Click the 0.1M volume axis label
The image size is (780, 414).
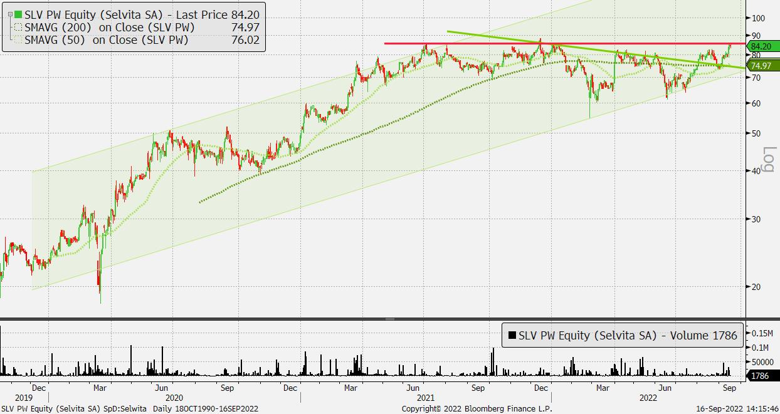pos(760,348)
